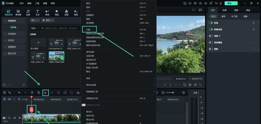Click the fullscreen expand icon under preview

(200, 85)
